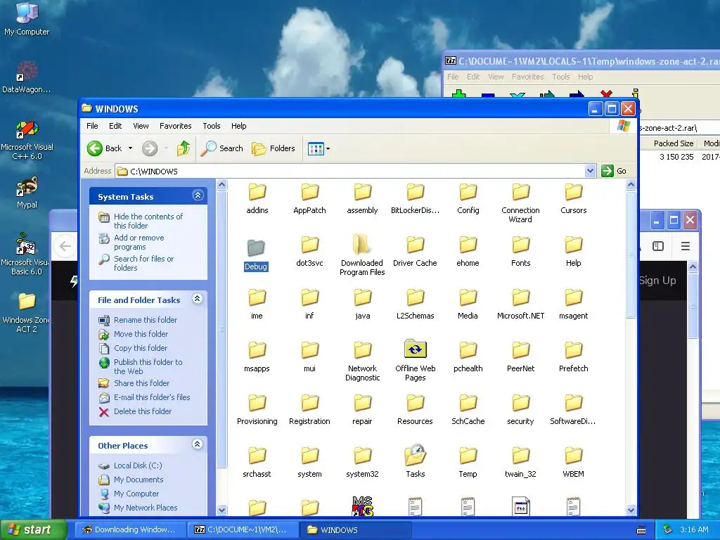
Task: Click scroll down arrow of tasks pane
Action: coord(221,510)
